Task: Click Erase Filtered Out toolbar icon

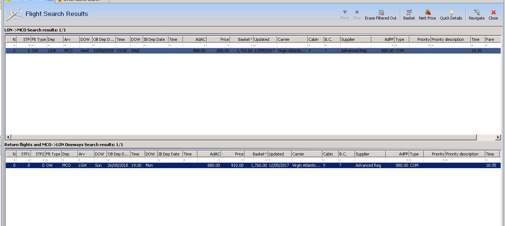Action: pyautogui.click(x=381, y=12)
